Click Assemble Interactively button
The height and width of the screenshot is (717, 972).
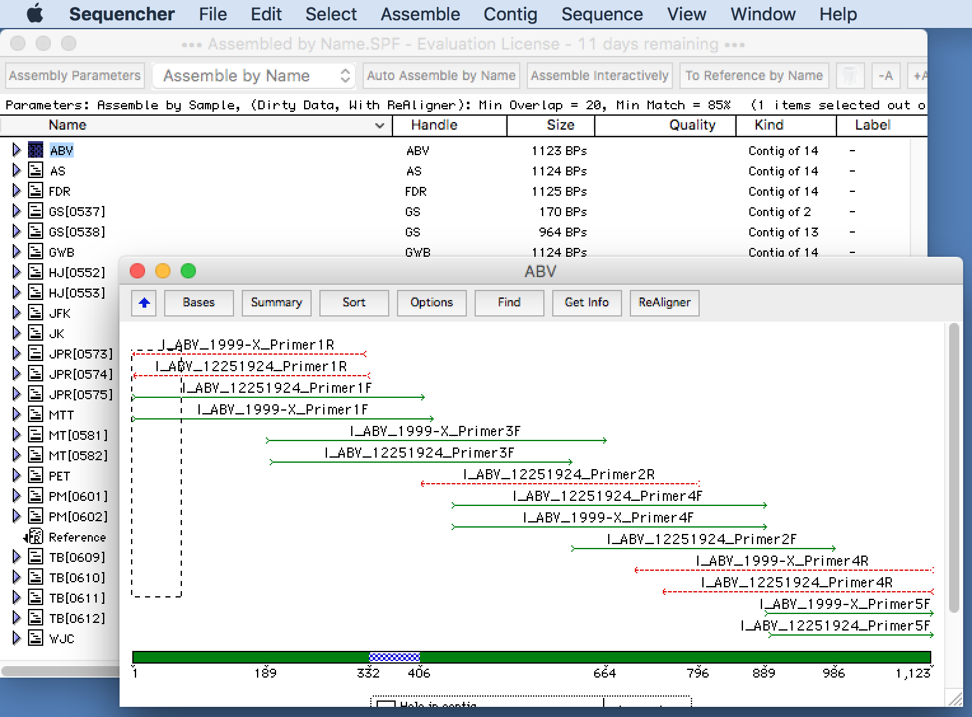(x=600, y=76)
